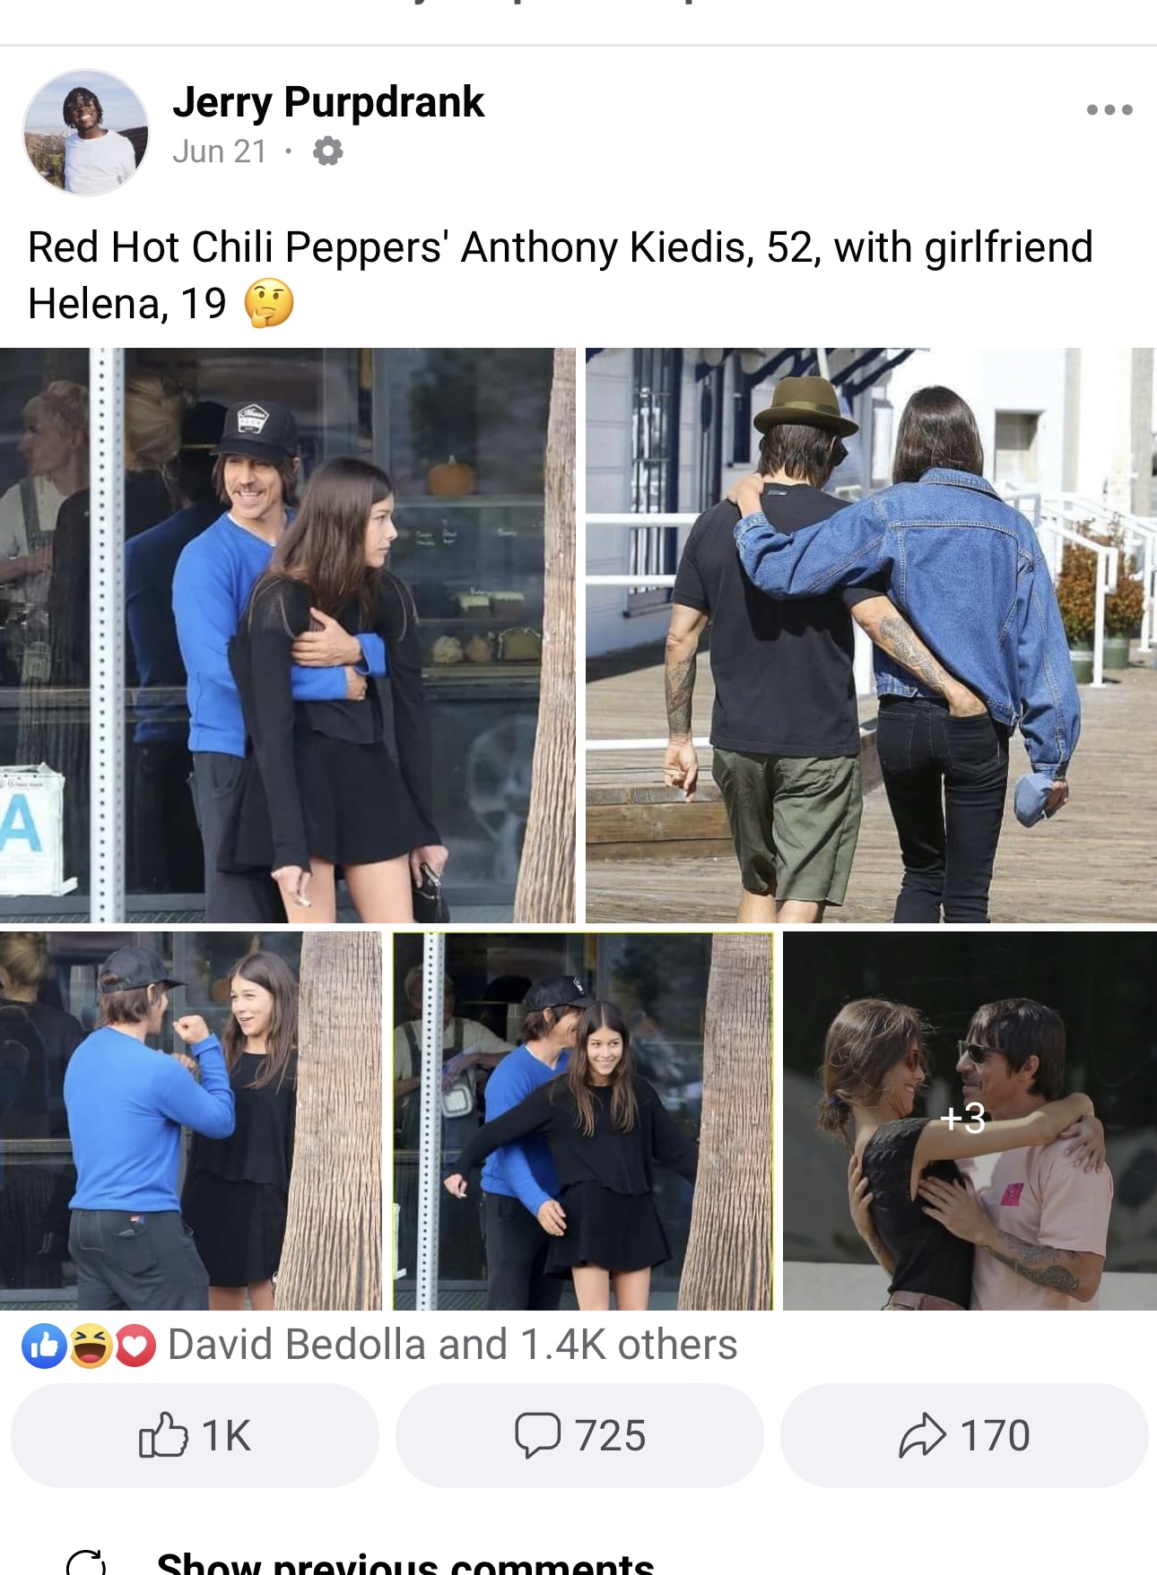Like the post with 1K button
This screenshot has height=1575, width=1157.
[195, 1435]
